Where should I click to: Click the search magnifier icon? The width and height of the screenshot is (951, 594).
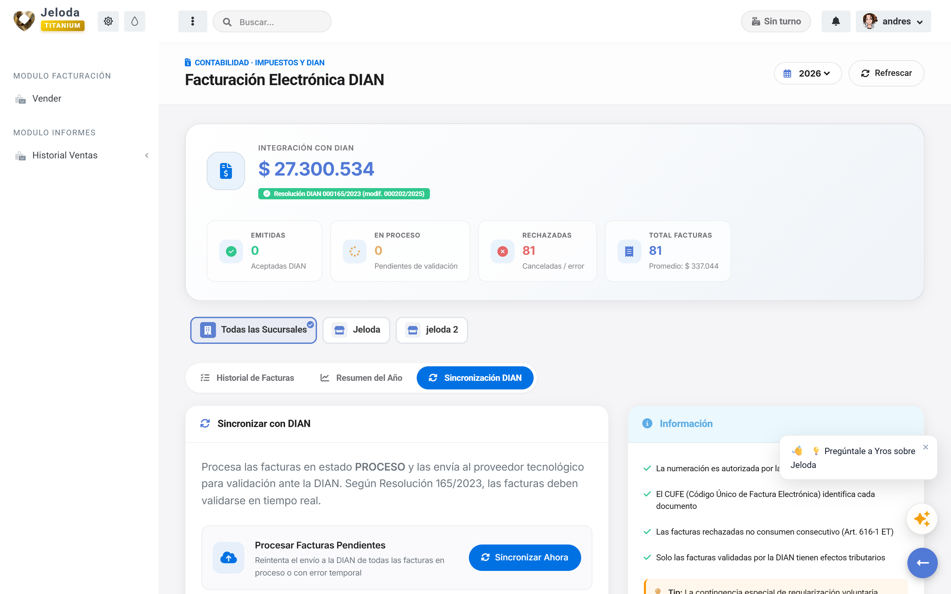[227, 22]
